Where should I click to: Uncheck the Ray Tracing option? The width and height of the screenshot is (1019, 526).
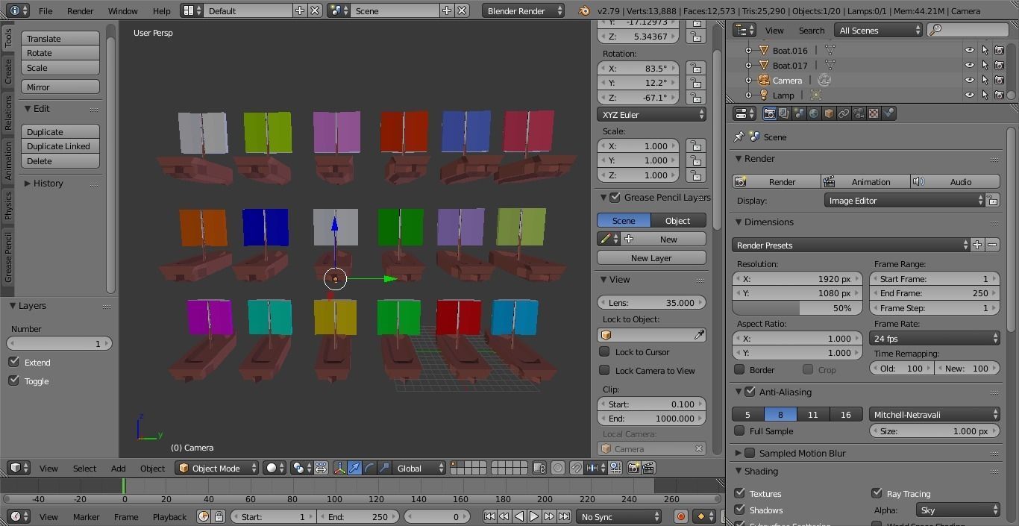877,493
